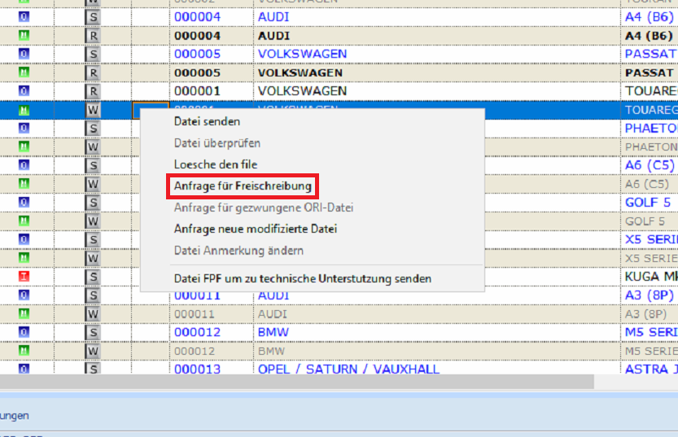Choose 'Loesche den file' menu entry
Screen dimensions: 678x437
(216, 164)
